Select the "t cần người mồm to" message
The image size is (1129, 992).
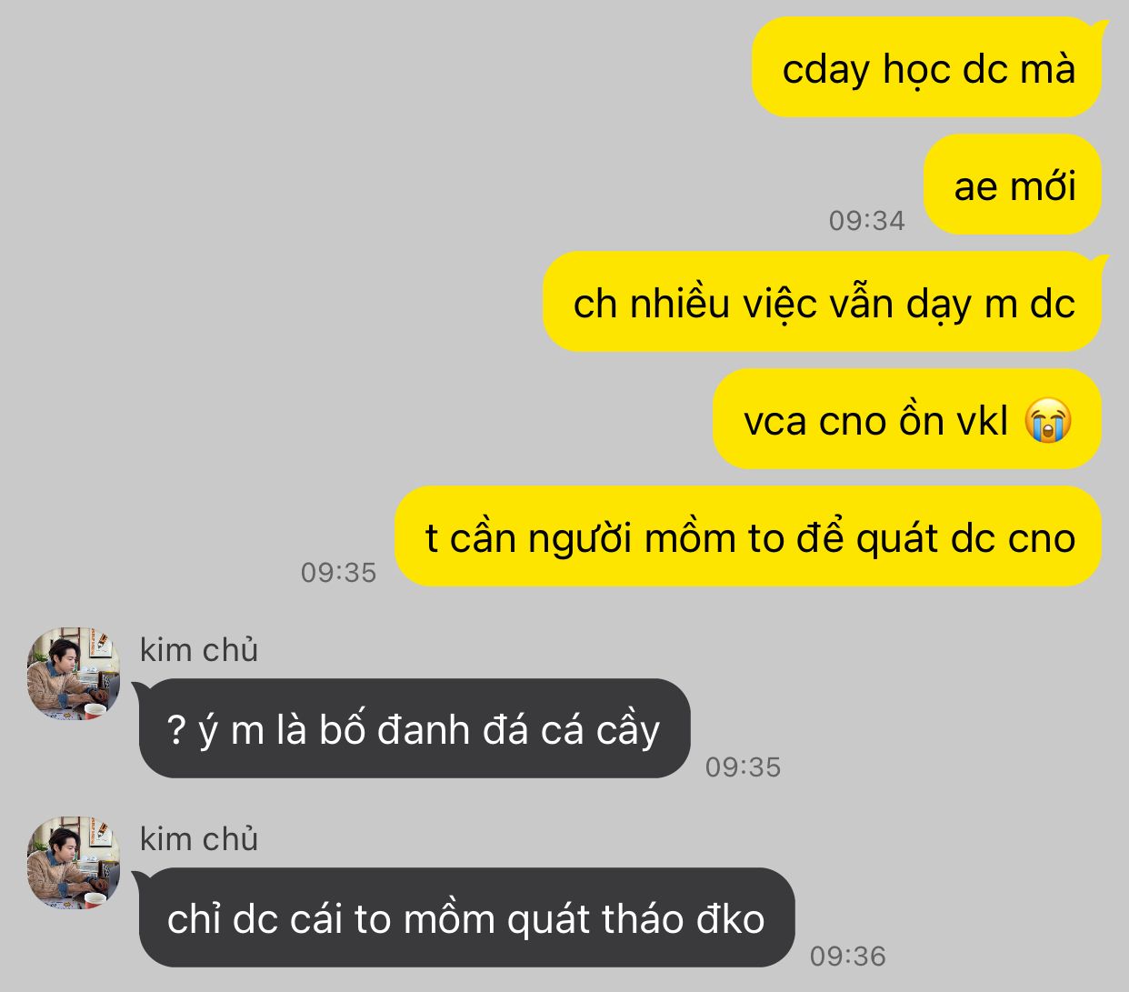tap(748, 536)
